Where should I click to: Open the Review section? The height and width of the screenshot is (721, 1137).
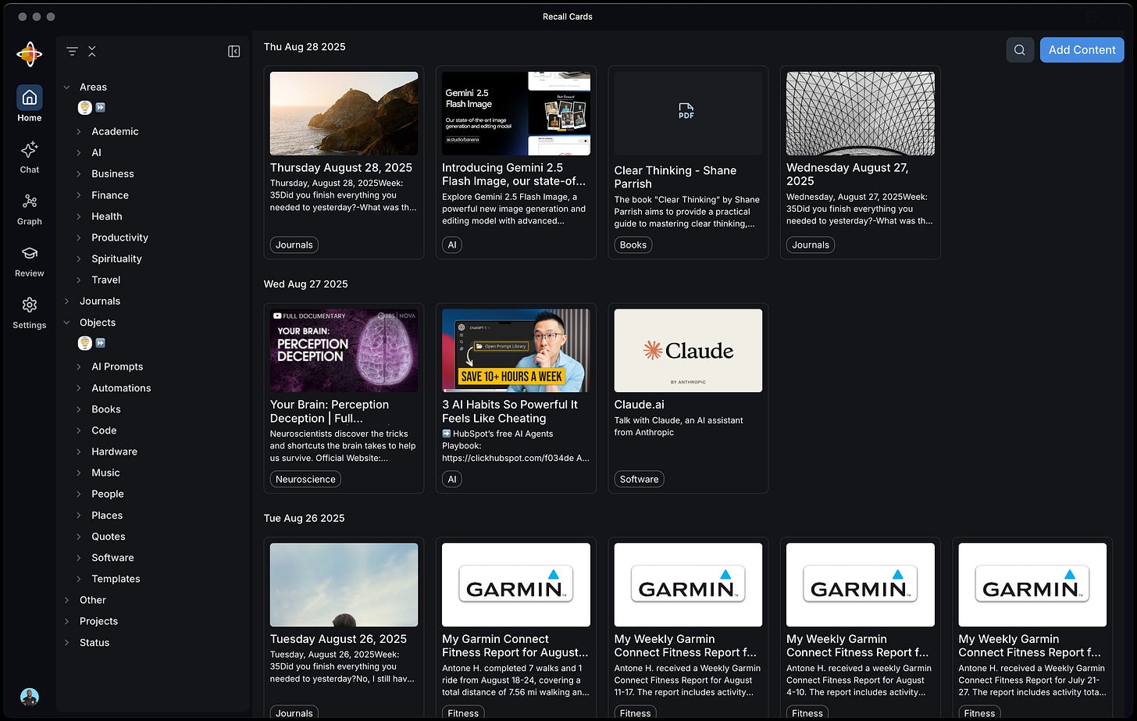click(30, 261)
